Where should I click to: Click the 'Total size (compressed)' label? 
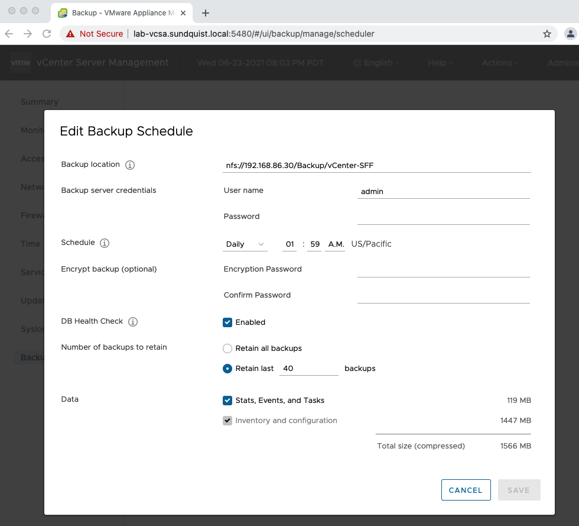[x=421, y=446]
